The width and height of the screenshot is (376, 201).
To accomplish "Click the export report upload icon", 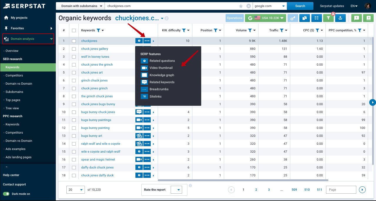I will pos(340,18).
